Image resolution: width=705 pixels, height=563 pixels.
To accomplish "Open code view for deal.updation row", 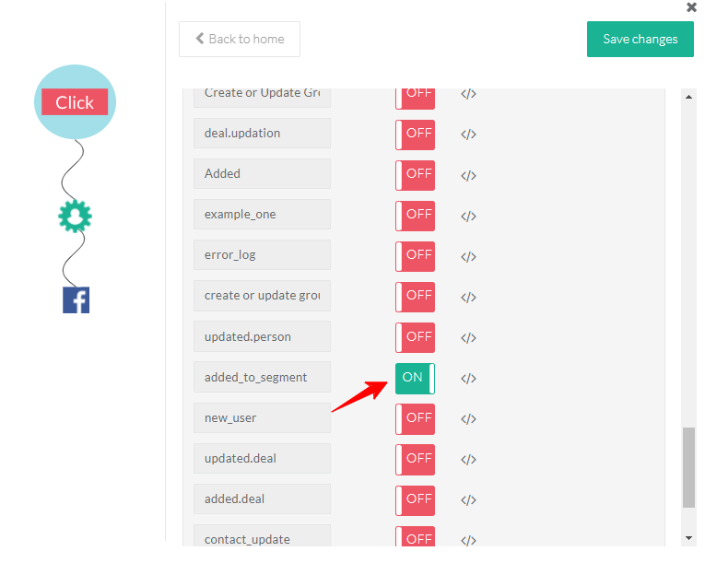I will [x=468, y=135].
